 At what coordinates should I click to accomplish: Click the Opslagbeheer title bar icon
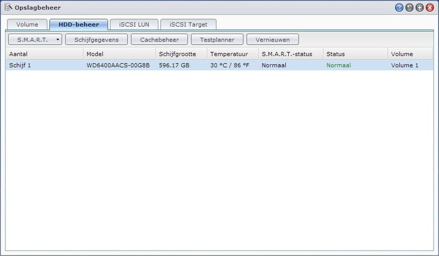tap(9, 8)
